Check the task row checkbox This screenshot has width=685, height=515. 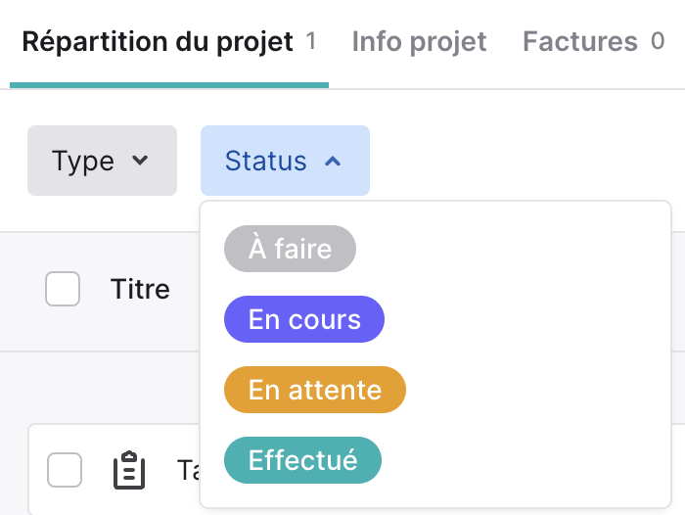(65, 470)
